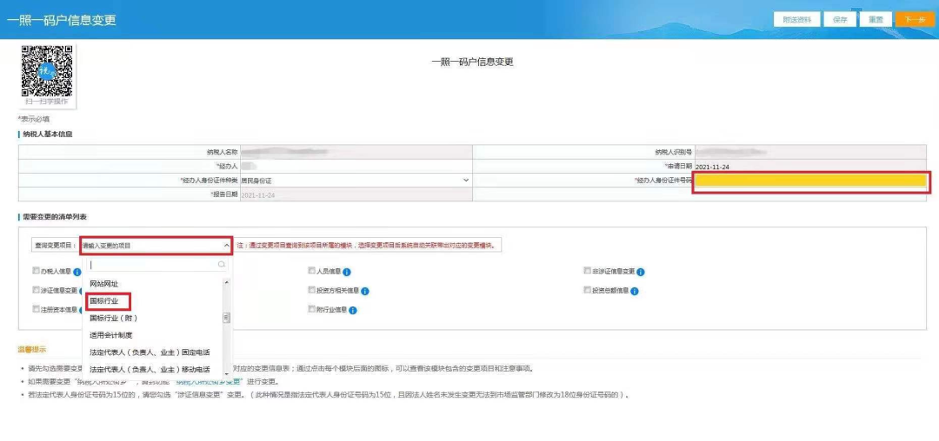Click the 报告日期 field 2021-11-24
This screenshot has width=939, height=441.
pyautogui.click(x=356, y=194)
